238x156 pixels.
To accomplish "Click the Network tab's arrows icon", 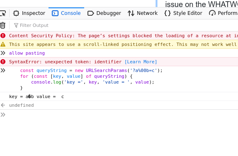I will click(x=131, y=13).
